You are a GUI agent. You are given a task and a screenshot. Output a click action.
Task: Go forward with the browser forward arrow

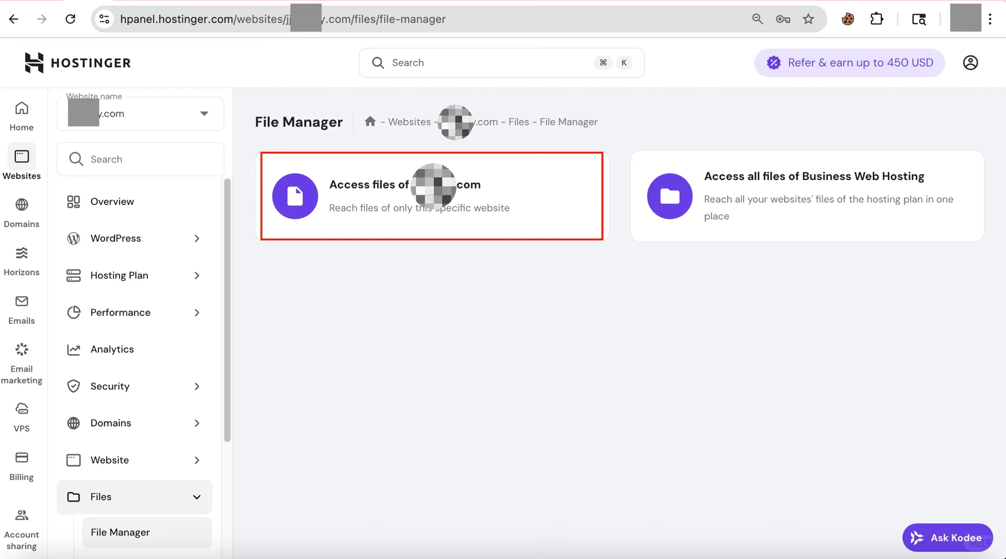tap(42, 19)
